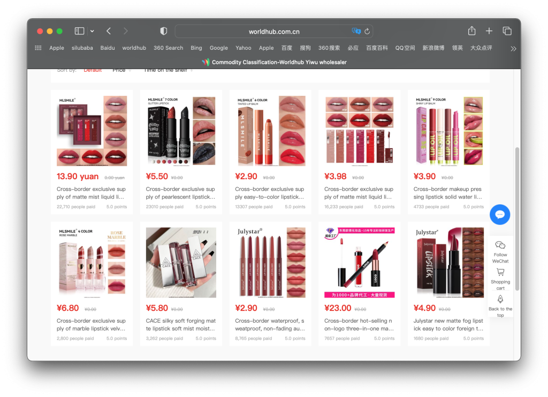The width and height of the screenshot is (548, 397).
Task: Open the CACE silky lipstick thumbnail
Action: (x=181, y=263)
